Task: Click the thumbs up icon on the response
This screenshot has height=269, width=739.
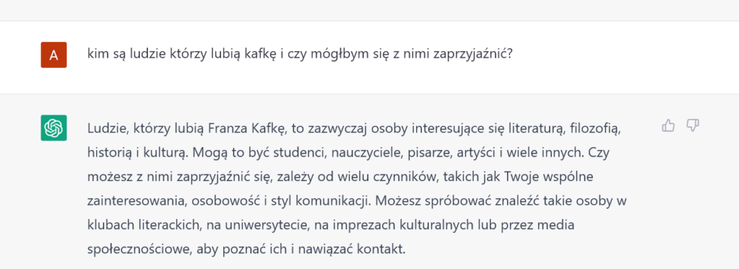Action: (x=668, y=126)
